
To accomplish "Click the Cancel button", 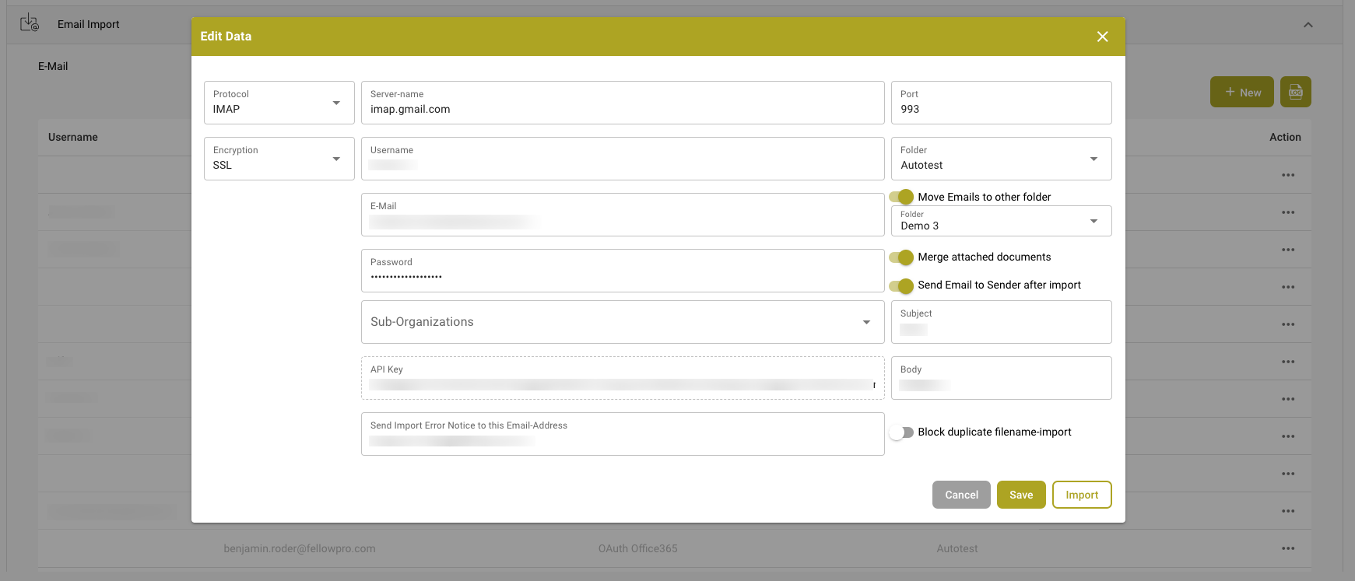I will point(961,495).
